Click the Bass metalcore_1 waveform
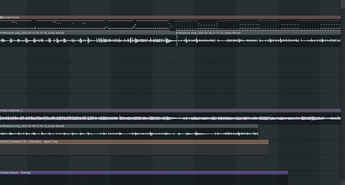The image size is (345, 185). point(170,118)
